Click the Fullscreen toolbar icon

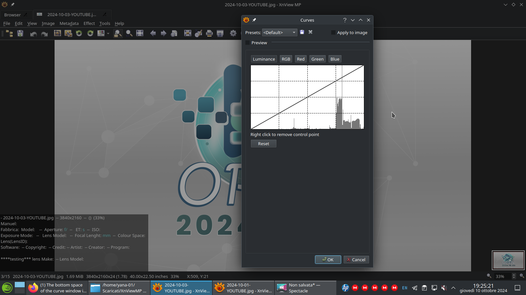click(x=188, y=33)
